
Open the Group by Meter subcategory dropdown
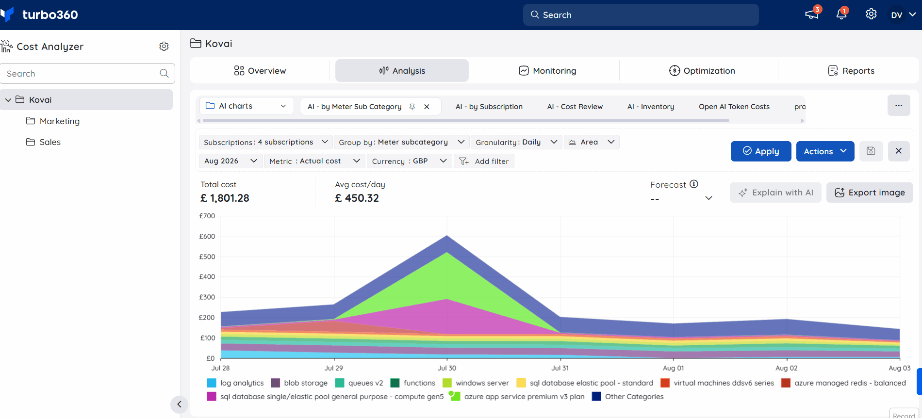click(x=402, y=142)
